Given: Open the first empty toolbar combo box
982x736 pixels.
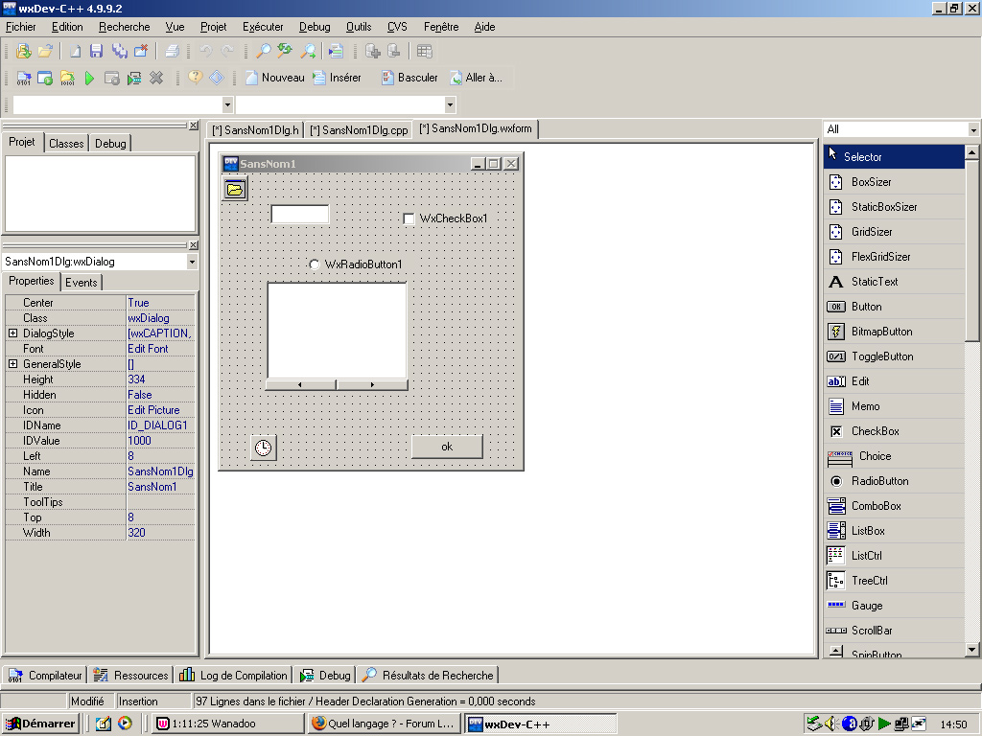Looking at the screenshot, I should (x=228, y=104).
